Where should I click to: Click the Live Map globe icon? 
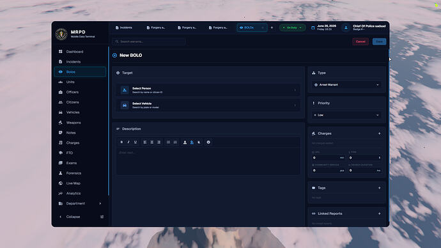pos(61,183)
